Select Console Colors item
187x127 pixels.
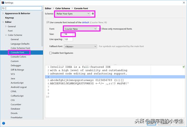click(x=18, y=57)
